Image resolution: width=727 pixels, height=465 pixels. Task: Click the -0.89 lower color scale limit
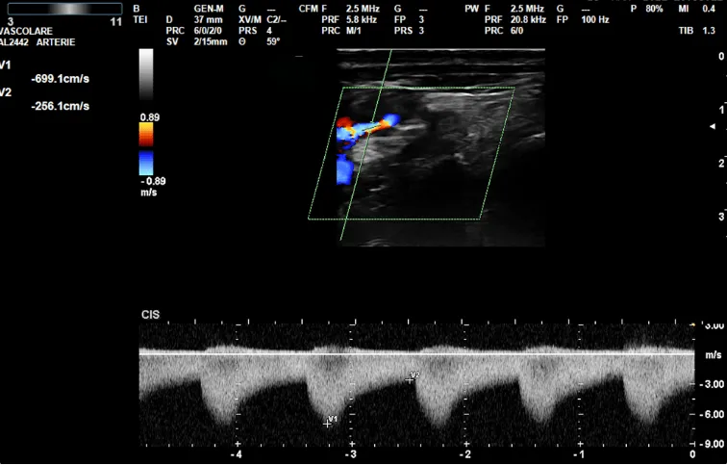click(x=153, y=181)
